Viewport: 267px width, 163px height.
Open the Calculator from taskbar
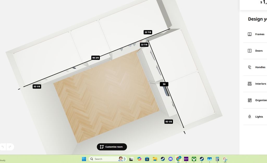tap(217, 159)
